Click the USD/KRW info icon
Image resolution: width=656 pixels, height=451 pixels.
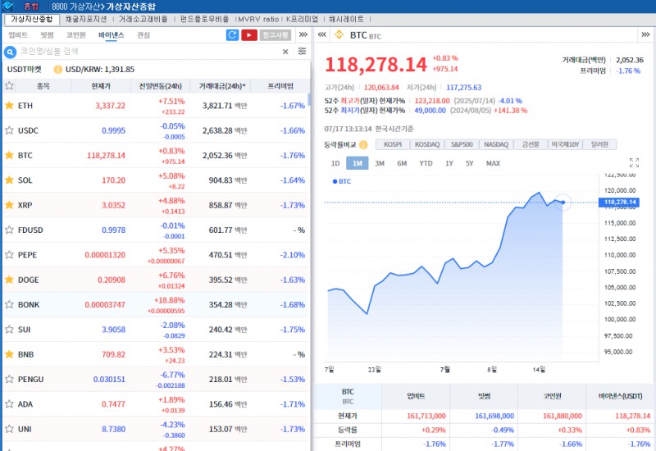[57, 70]
